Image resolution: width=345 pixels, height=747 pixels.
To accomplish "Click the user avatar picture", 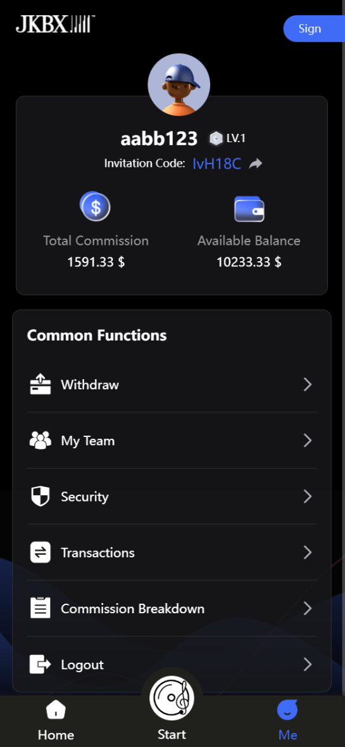I will tap(179, 85).
